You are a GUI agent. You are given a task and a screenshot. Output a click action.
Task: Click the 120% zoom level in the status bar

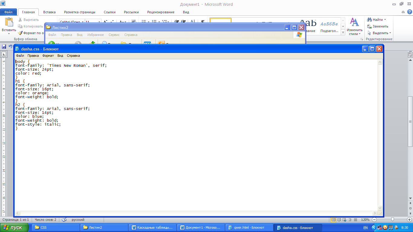[x=365, y=220]
